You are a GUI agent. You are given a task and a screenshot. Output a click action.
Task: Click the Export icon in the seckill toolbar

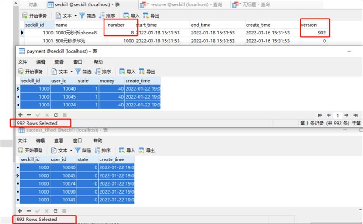click(x=151, y=16)
